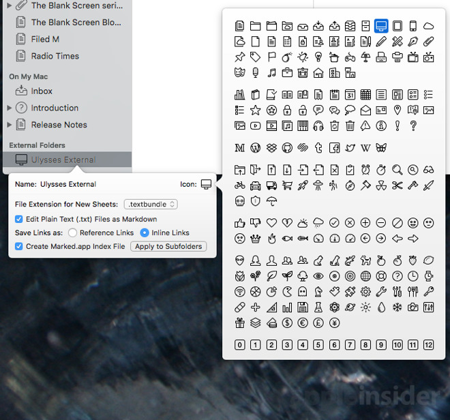
Task: Select Radio Times sheet group
Action: click(x=55, y=56)
